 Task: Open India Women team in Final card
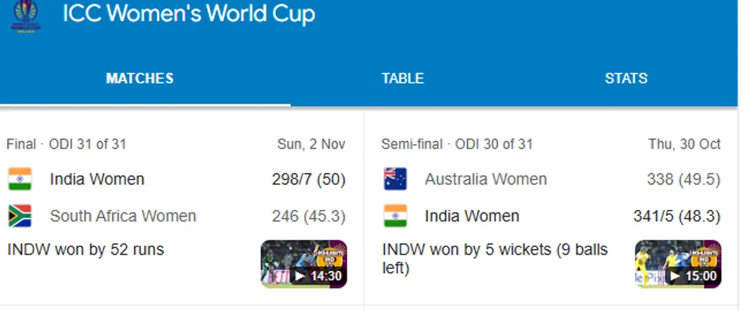point(97,180)
